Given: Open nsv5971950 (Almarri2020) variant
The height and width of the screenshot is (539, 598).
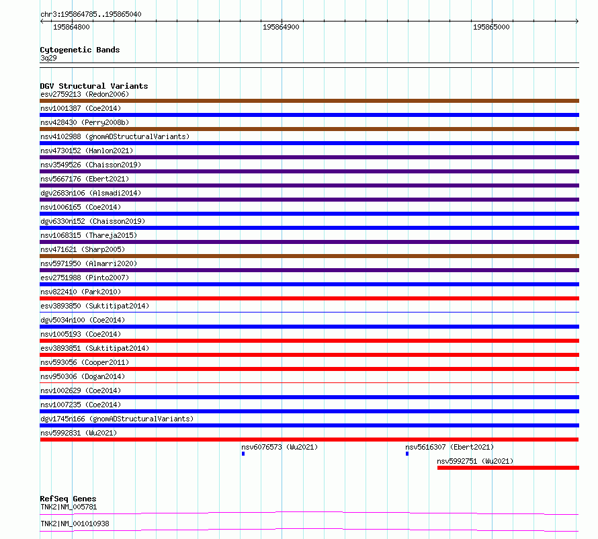Looking at the screenshot, I should point(89,263).
